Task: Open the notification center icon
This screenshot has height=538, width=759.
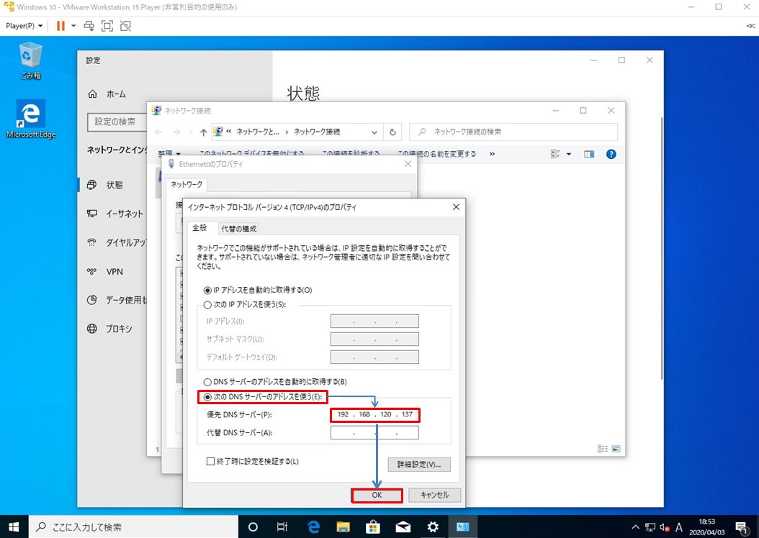Action: pos(742,527)
